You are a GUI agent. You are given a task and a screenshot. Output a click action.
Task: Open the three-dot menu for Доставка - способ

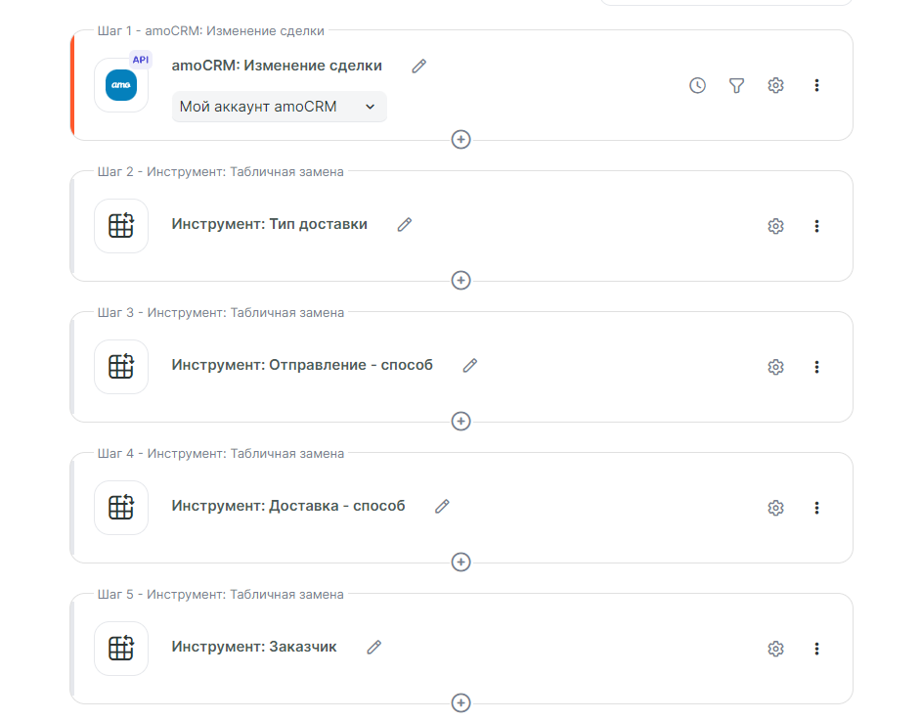pyautogui.click(x=816, y=508)
